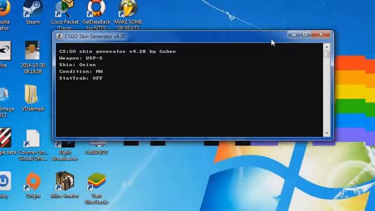Open the VDubmp4 folder
Image resolution: width=375 pixels, height=211 pixels.
point(33,98)
